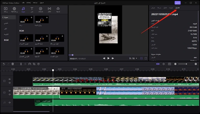Toggle the film icon on FIFA track

click(x=4, y=81)
